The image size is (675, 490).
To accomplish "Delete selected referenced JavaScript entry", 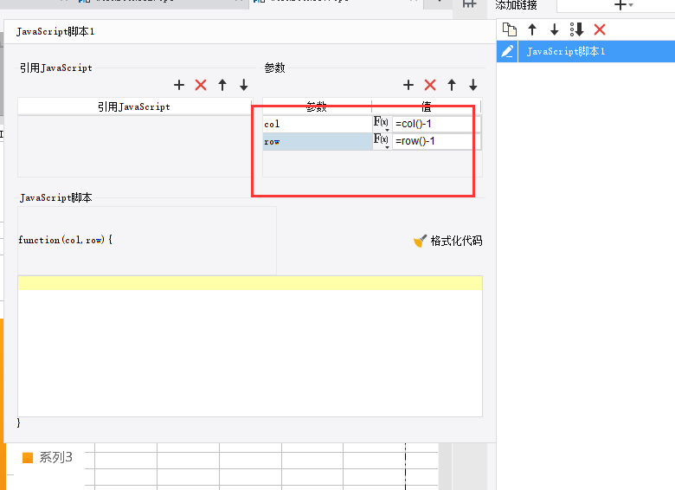I will [x=201, y=85].
